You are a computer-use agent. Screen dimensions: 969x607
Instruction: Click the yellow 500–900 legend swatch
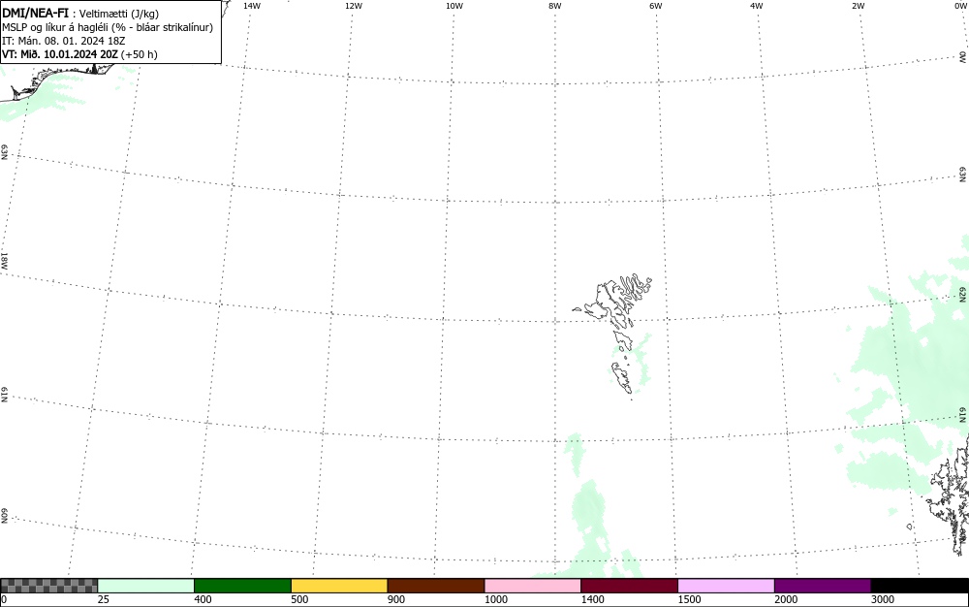(x=339, y=586)
